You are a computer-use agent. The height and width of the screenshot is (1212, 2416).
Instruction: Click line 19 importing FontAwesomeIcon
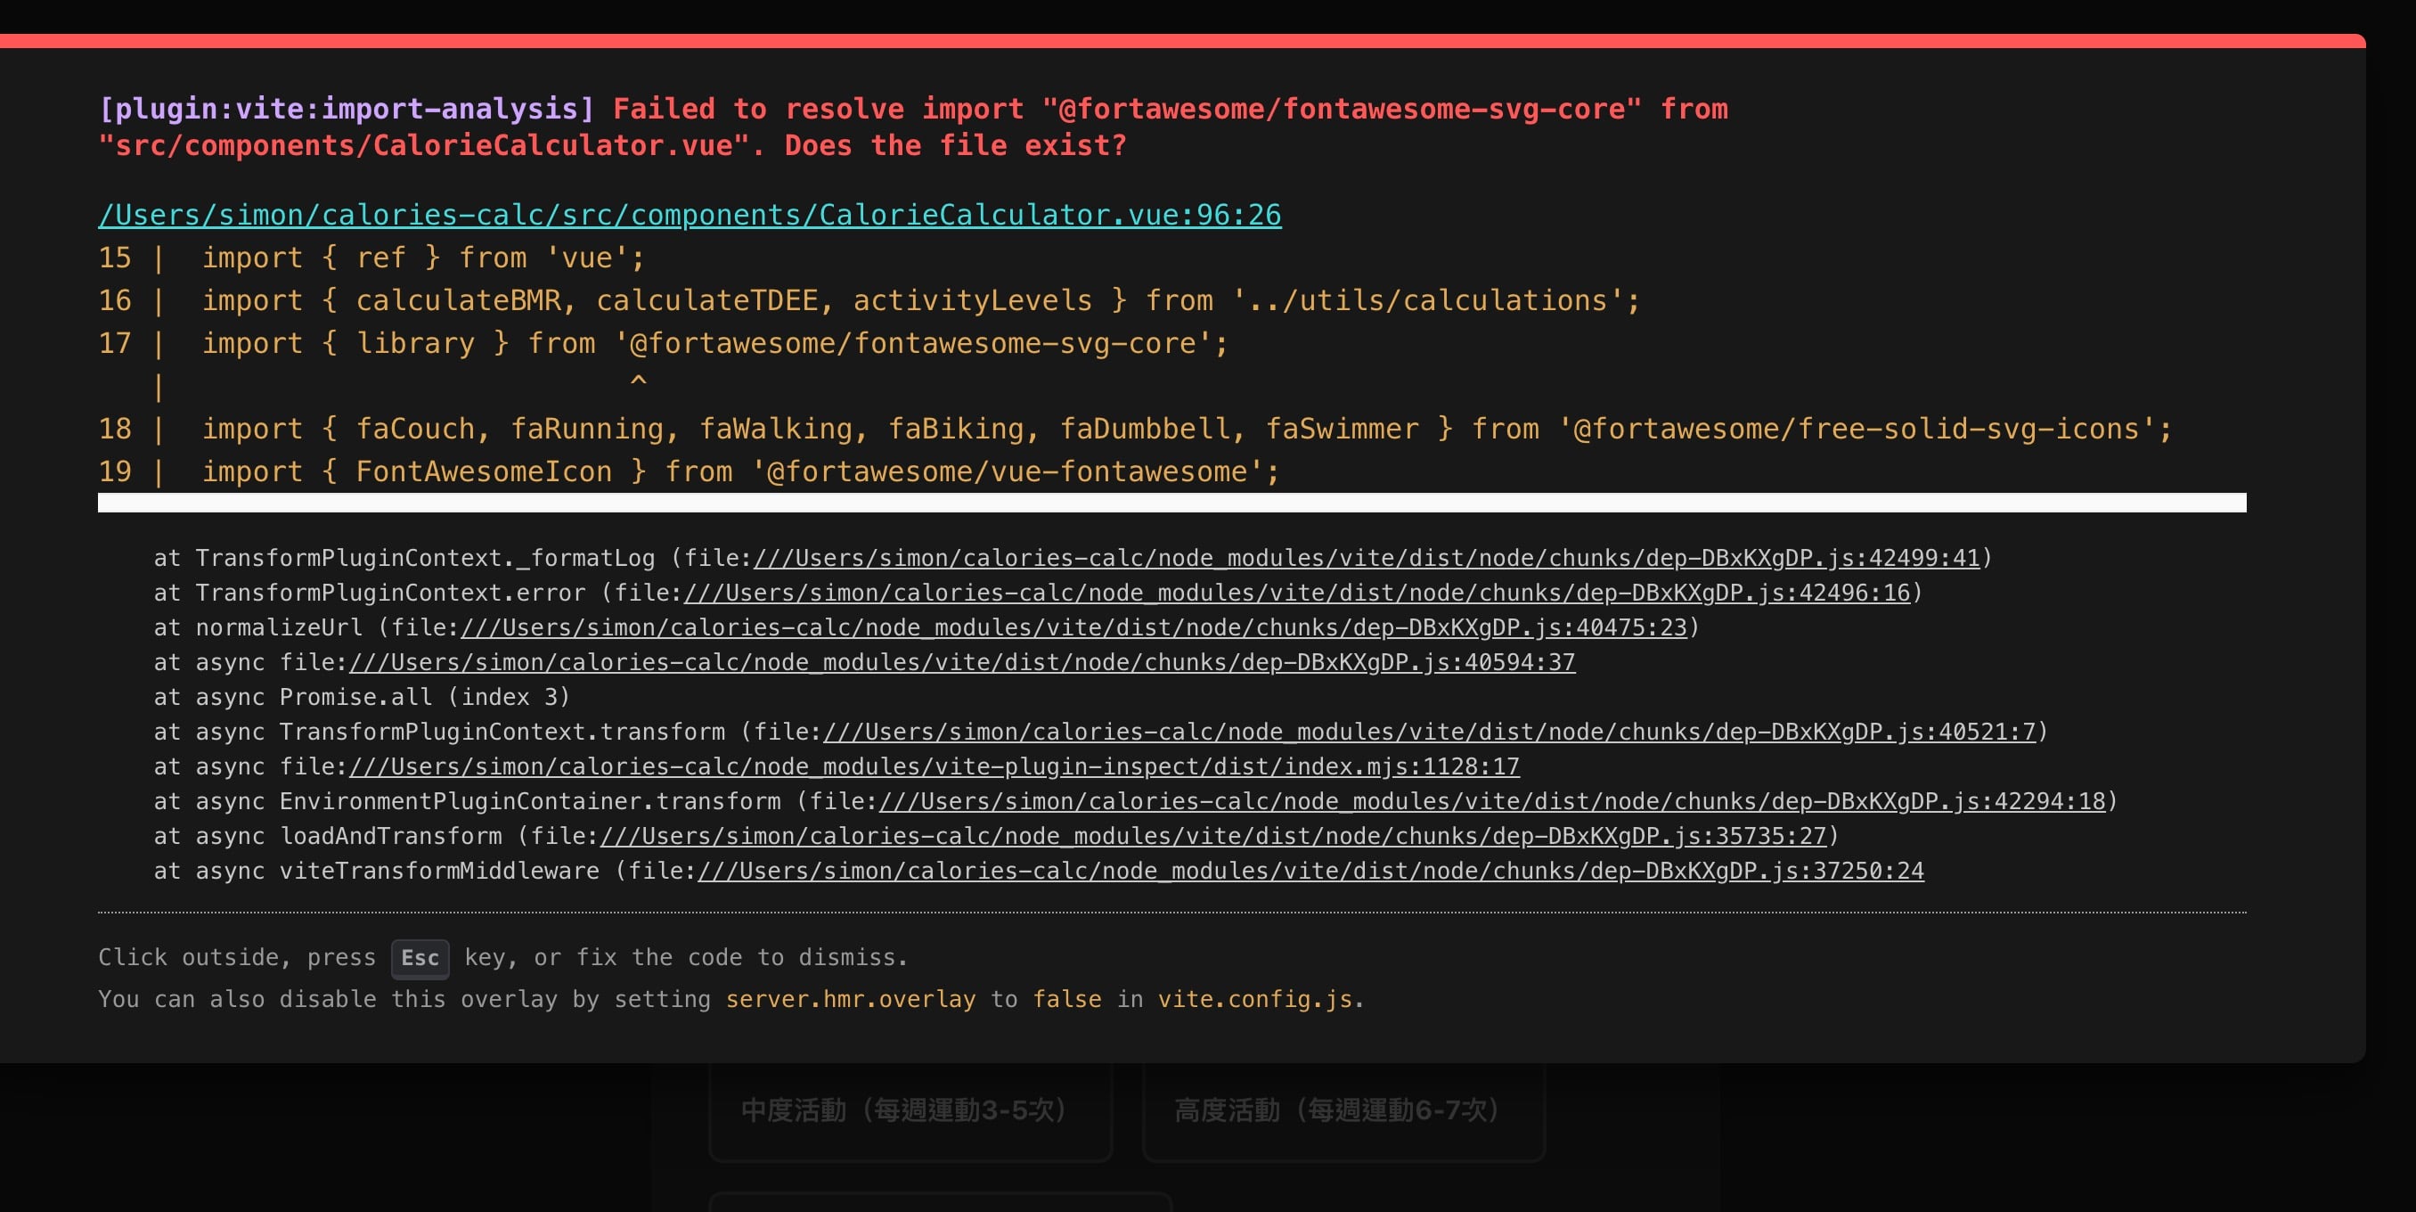[x=740, y=471]
